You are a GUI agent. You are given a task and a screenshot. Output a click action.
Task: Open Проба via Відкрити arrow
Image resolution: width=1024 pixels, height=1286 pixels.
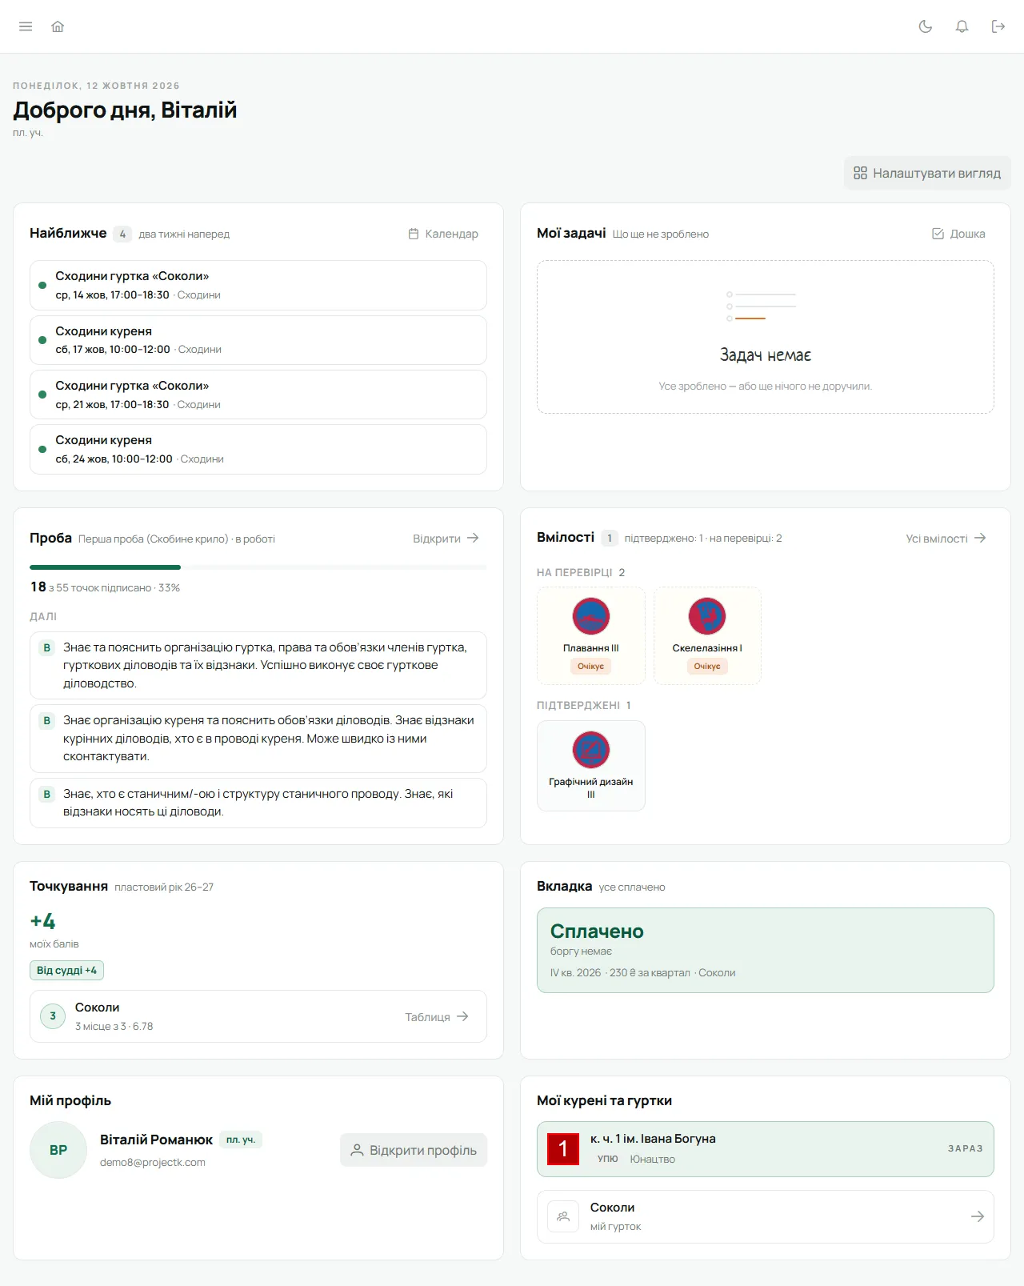[446, 539]
